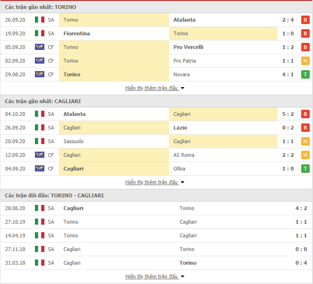Click Italy flag next to Fiorentina match
This screenshot has height=284, width=313.
(x=40, y=33)
